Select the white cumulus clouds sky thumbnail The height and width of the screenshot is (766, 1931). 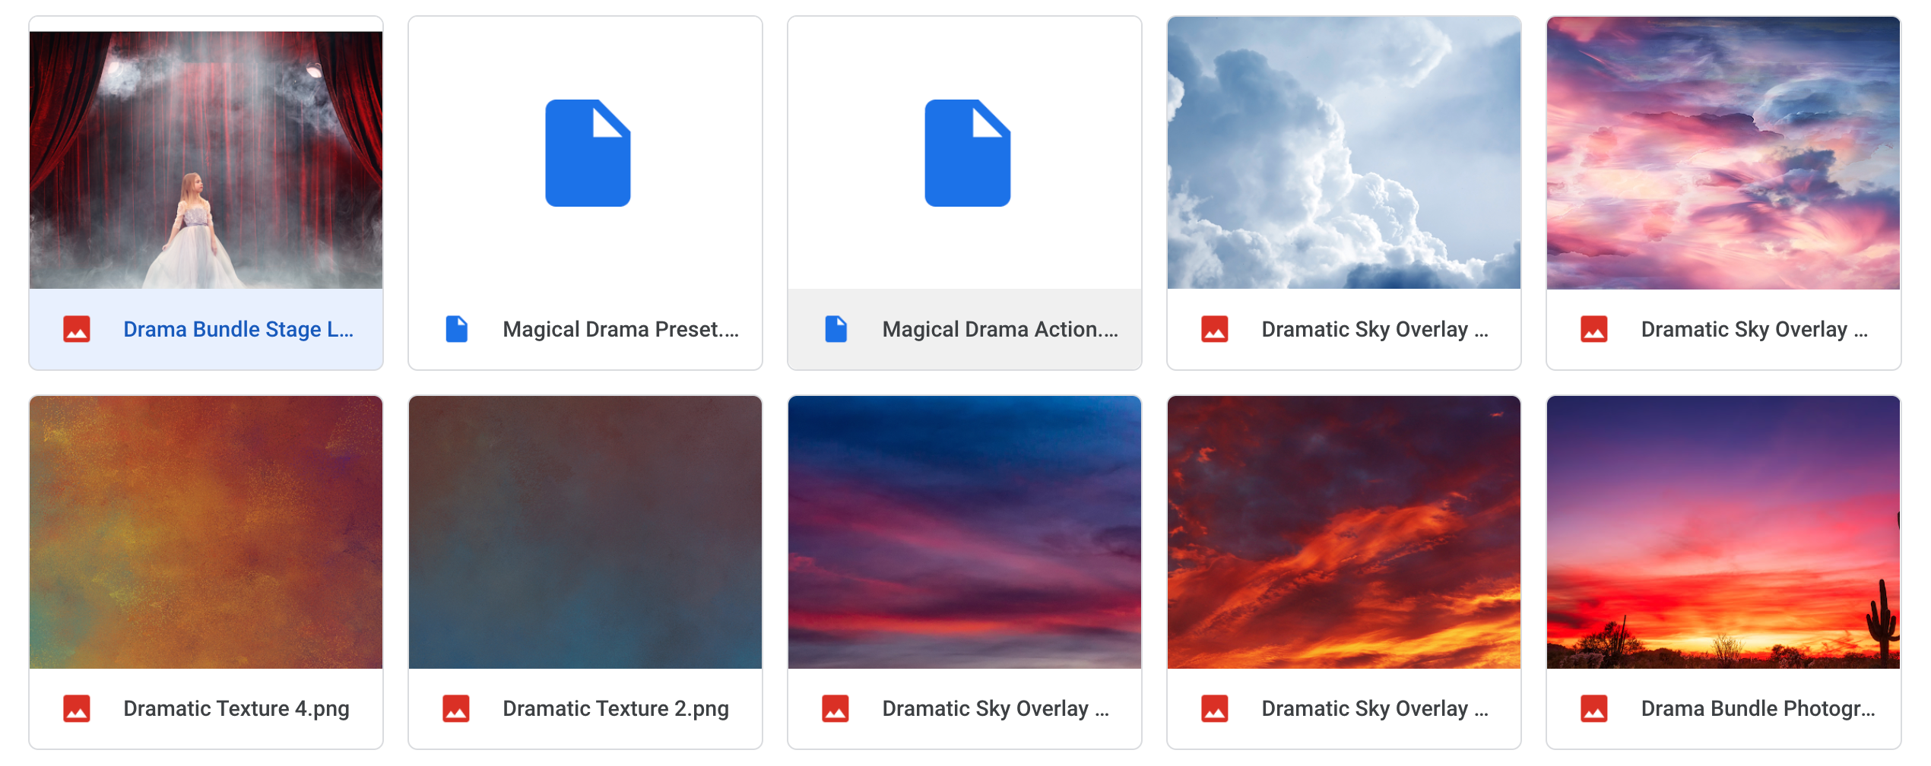[x=1344, y=153]
